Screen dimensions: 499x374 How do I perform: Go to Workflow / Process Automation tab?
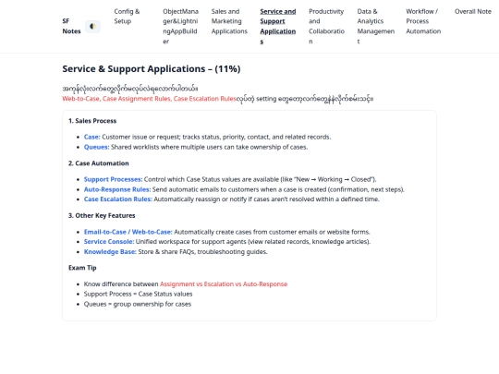(x=423, y=21)
